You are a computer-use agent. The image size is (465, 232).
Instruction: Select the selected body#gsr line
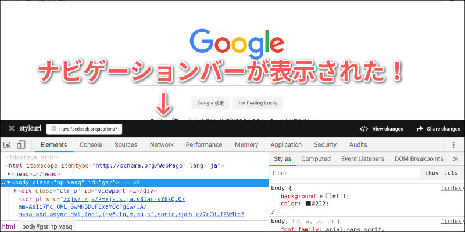tap(134, 183)
